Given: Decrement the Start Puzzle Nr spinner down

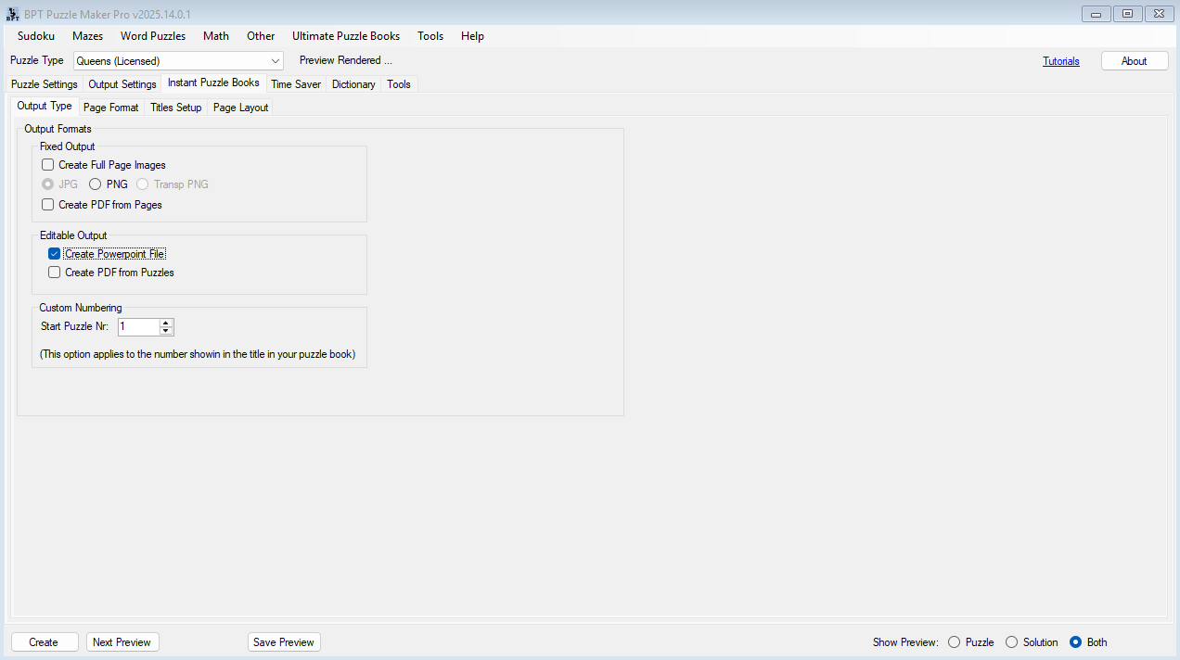Looking at the screenshot, I should (x=166, y=331).
